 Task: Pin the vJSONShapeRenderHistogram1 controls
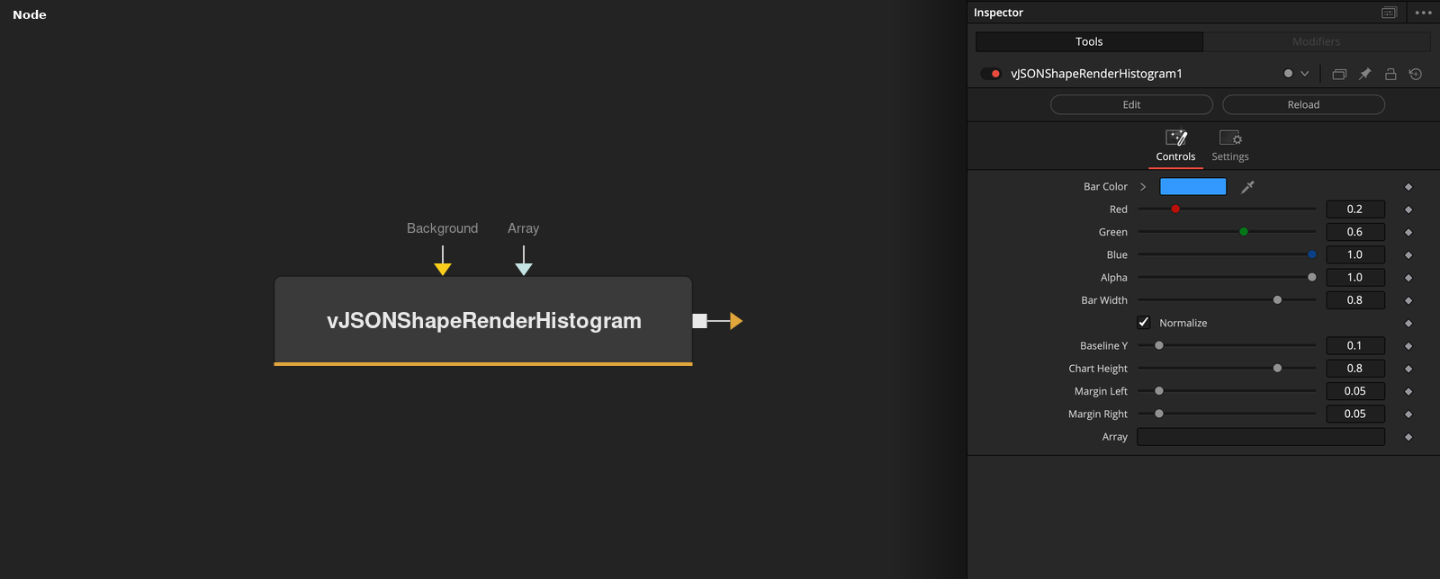tap(1364, 74)
